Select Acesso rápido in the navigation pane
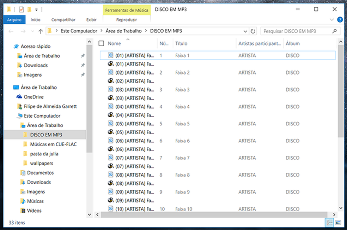The height and width of the screenshot is (230, 347). [35, 46]
